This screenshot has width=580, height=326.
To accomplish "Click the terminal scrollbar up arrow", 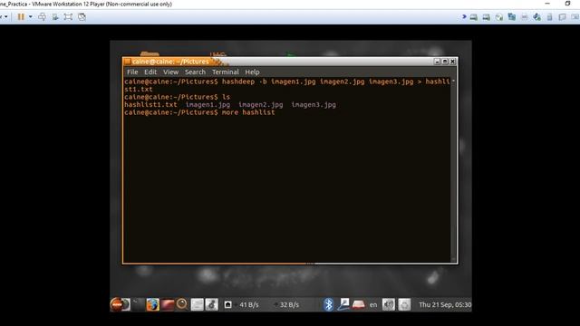I will 453,81.
